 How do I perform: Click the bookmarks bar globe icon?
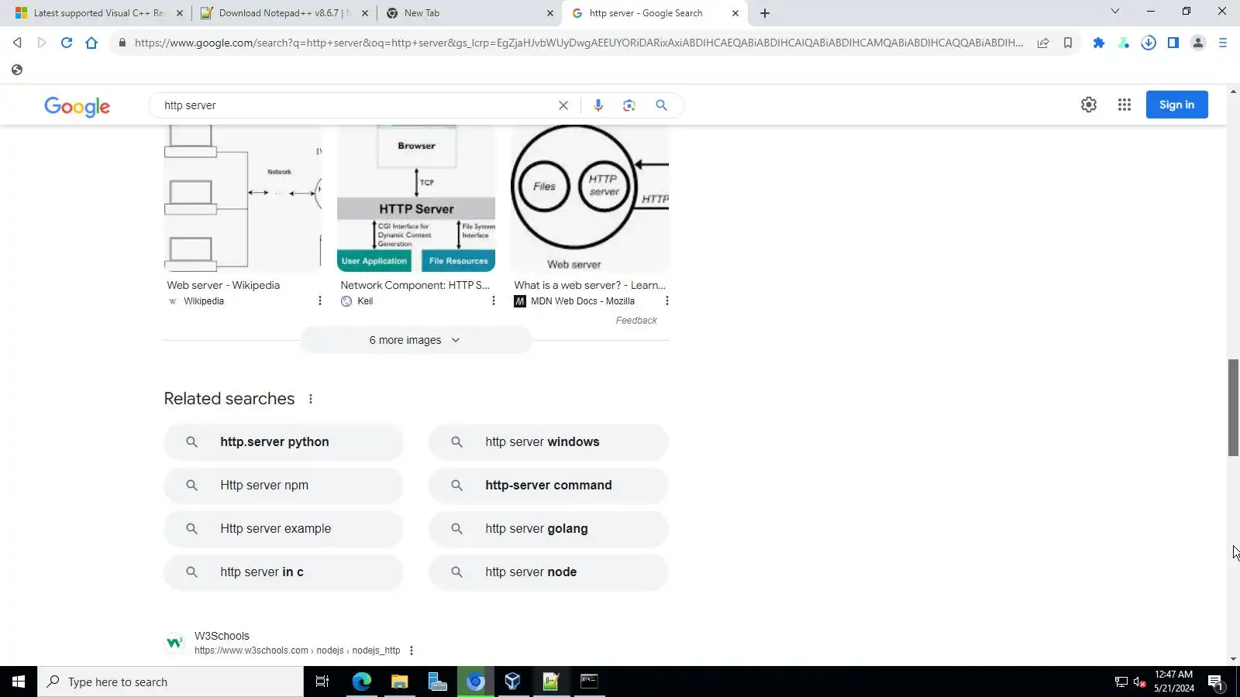[17, 70]
